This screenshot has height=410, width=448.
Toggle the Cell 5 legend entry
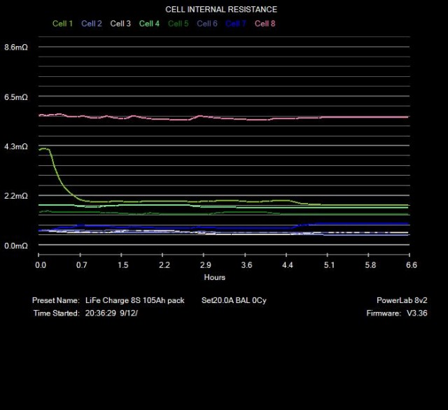(x=178, y=24)
